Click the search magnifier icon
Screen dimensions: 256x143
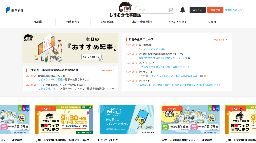click(170, 10)
